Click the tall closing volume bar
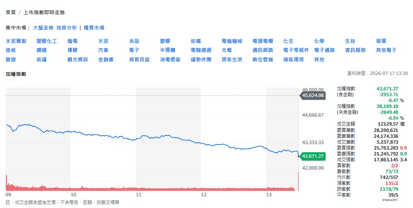 click(x=298, y=181)
